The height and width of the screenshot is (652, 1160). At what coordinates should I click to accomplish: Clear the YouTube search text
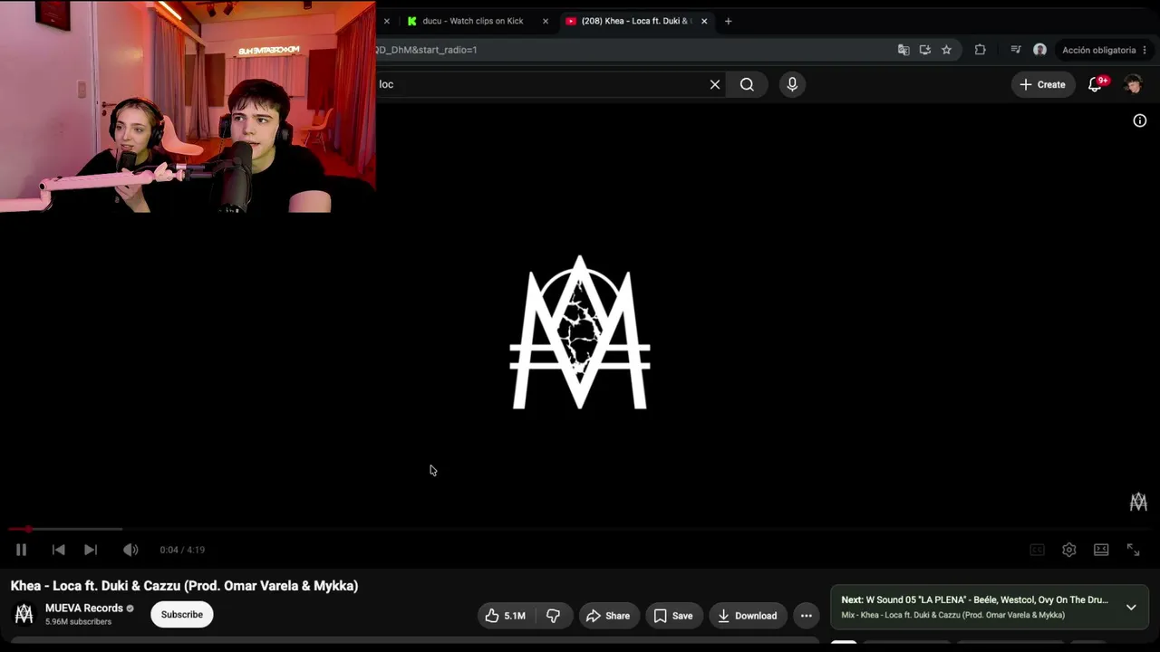715,84
